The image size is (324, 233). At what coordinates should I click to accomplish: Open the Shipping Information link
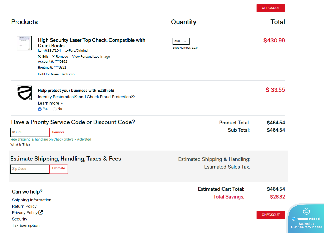point(31,200)
